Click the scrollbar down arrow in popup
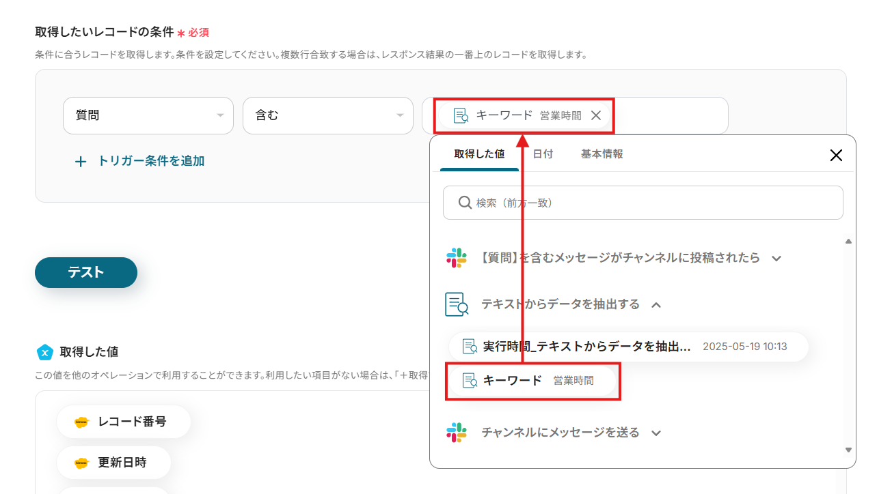Image resolution: width=892 pixels, height=494 pixels. (848, 450)
